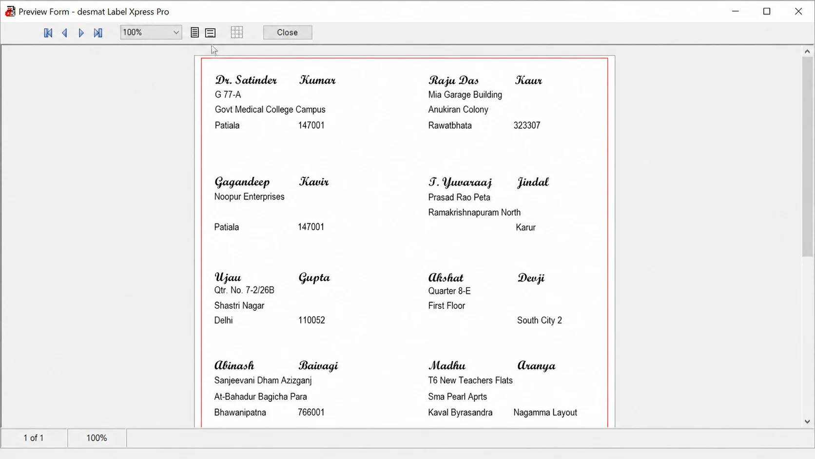The height and width of the screenshot is (459, 815).
Task: Click the Close button in toolbar
Action: coord(288,32)
